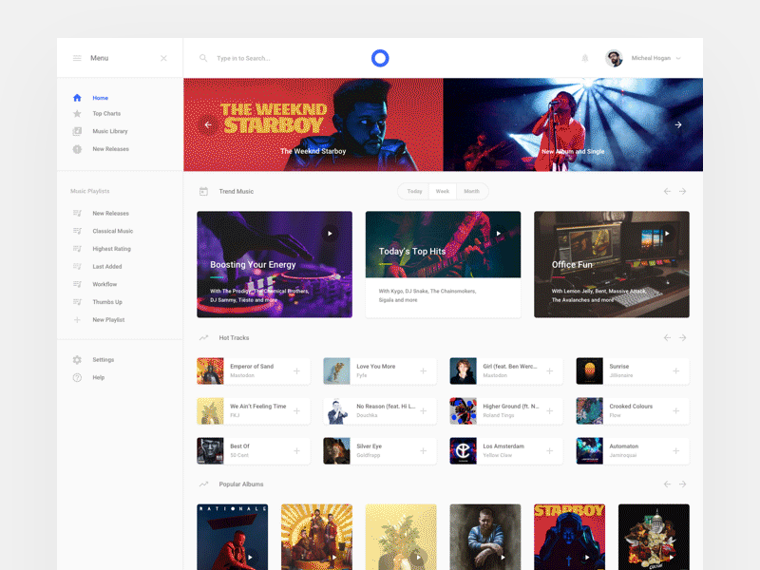Add We Ain't Feeling Time with plus
The image size is (760, 570).
(296, 411)
